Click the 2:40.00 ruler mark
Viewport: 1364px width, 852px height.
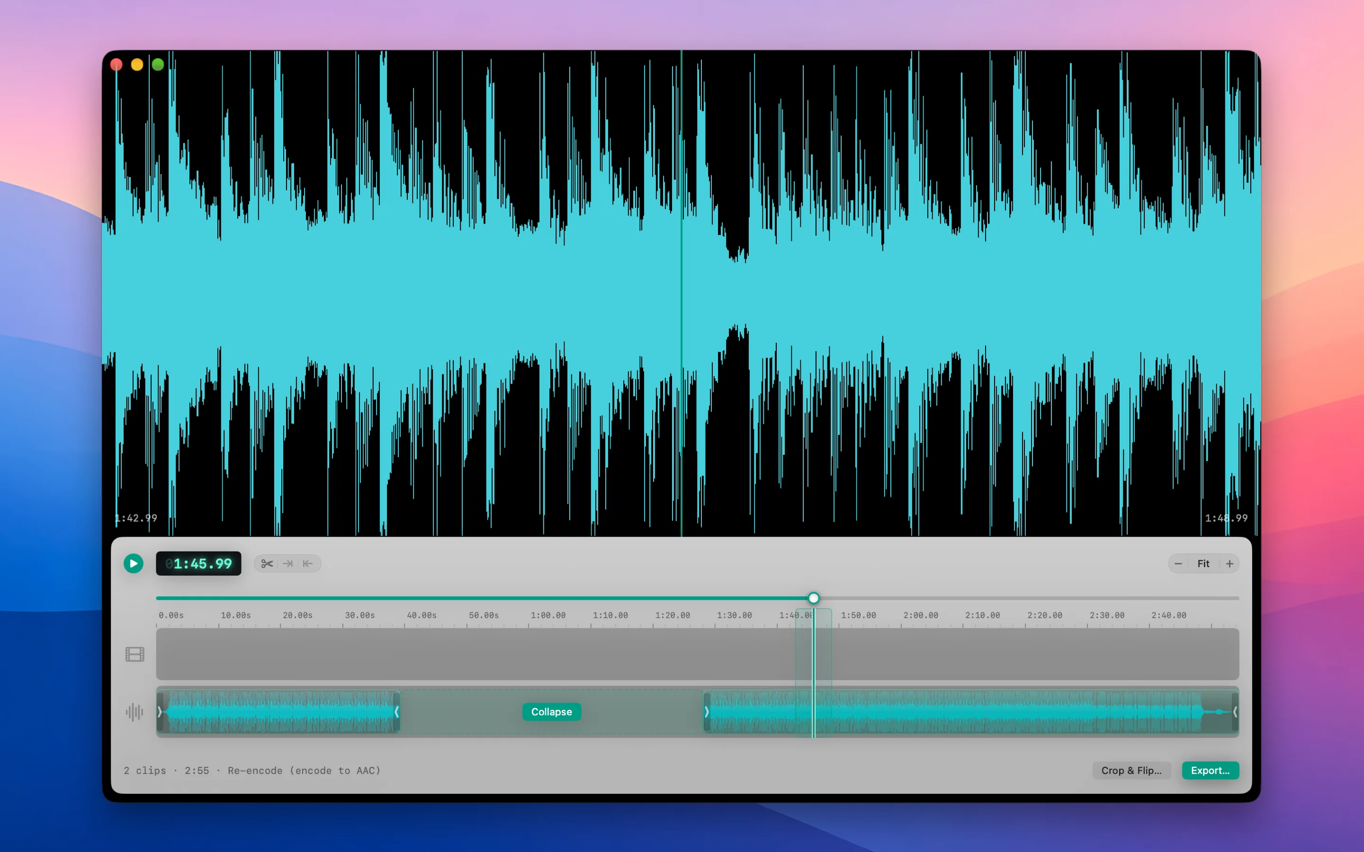pos(1168,615)
